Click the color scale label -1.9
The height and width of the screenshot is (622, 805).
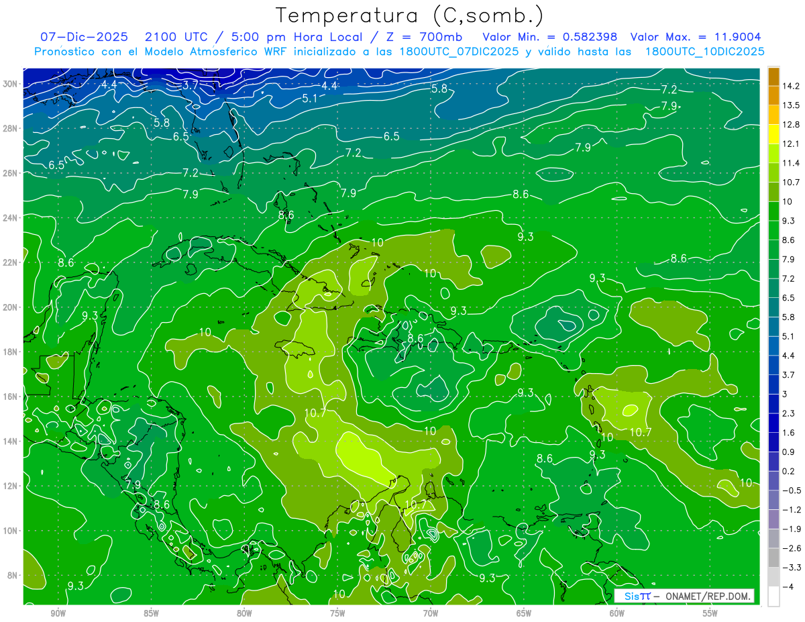[x=792, y=529]
